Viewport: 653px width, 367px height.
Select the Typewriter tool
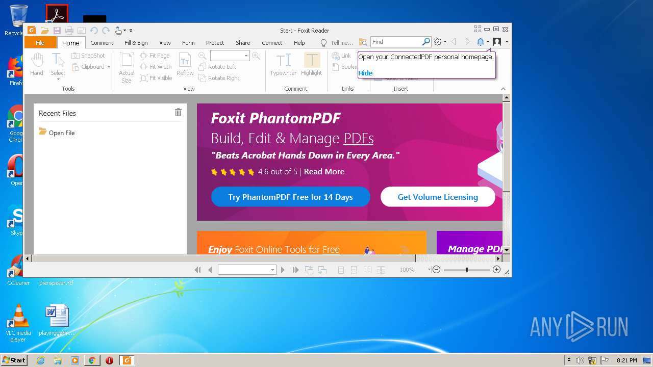[x=283, y=64]
